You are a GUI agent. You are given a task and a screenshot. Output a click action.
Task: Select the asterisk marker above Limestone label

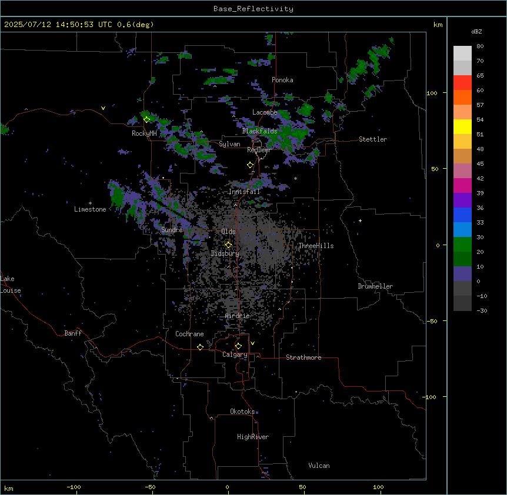coord(90,203)
